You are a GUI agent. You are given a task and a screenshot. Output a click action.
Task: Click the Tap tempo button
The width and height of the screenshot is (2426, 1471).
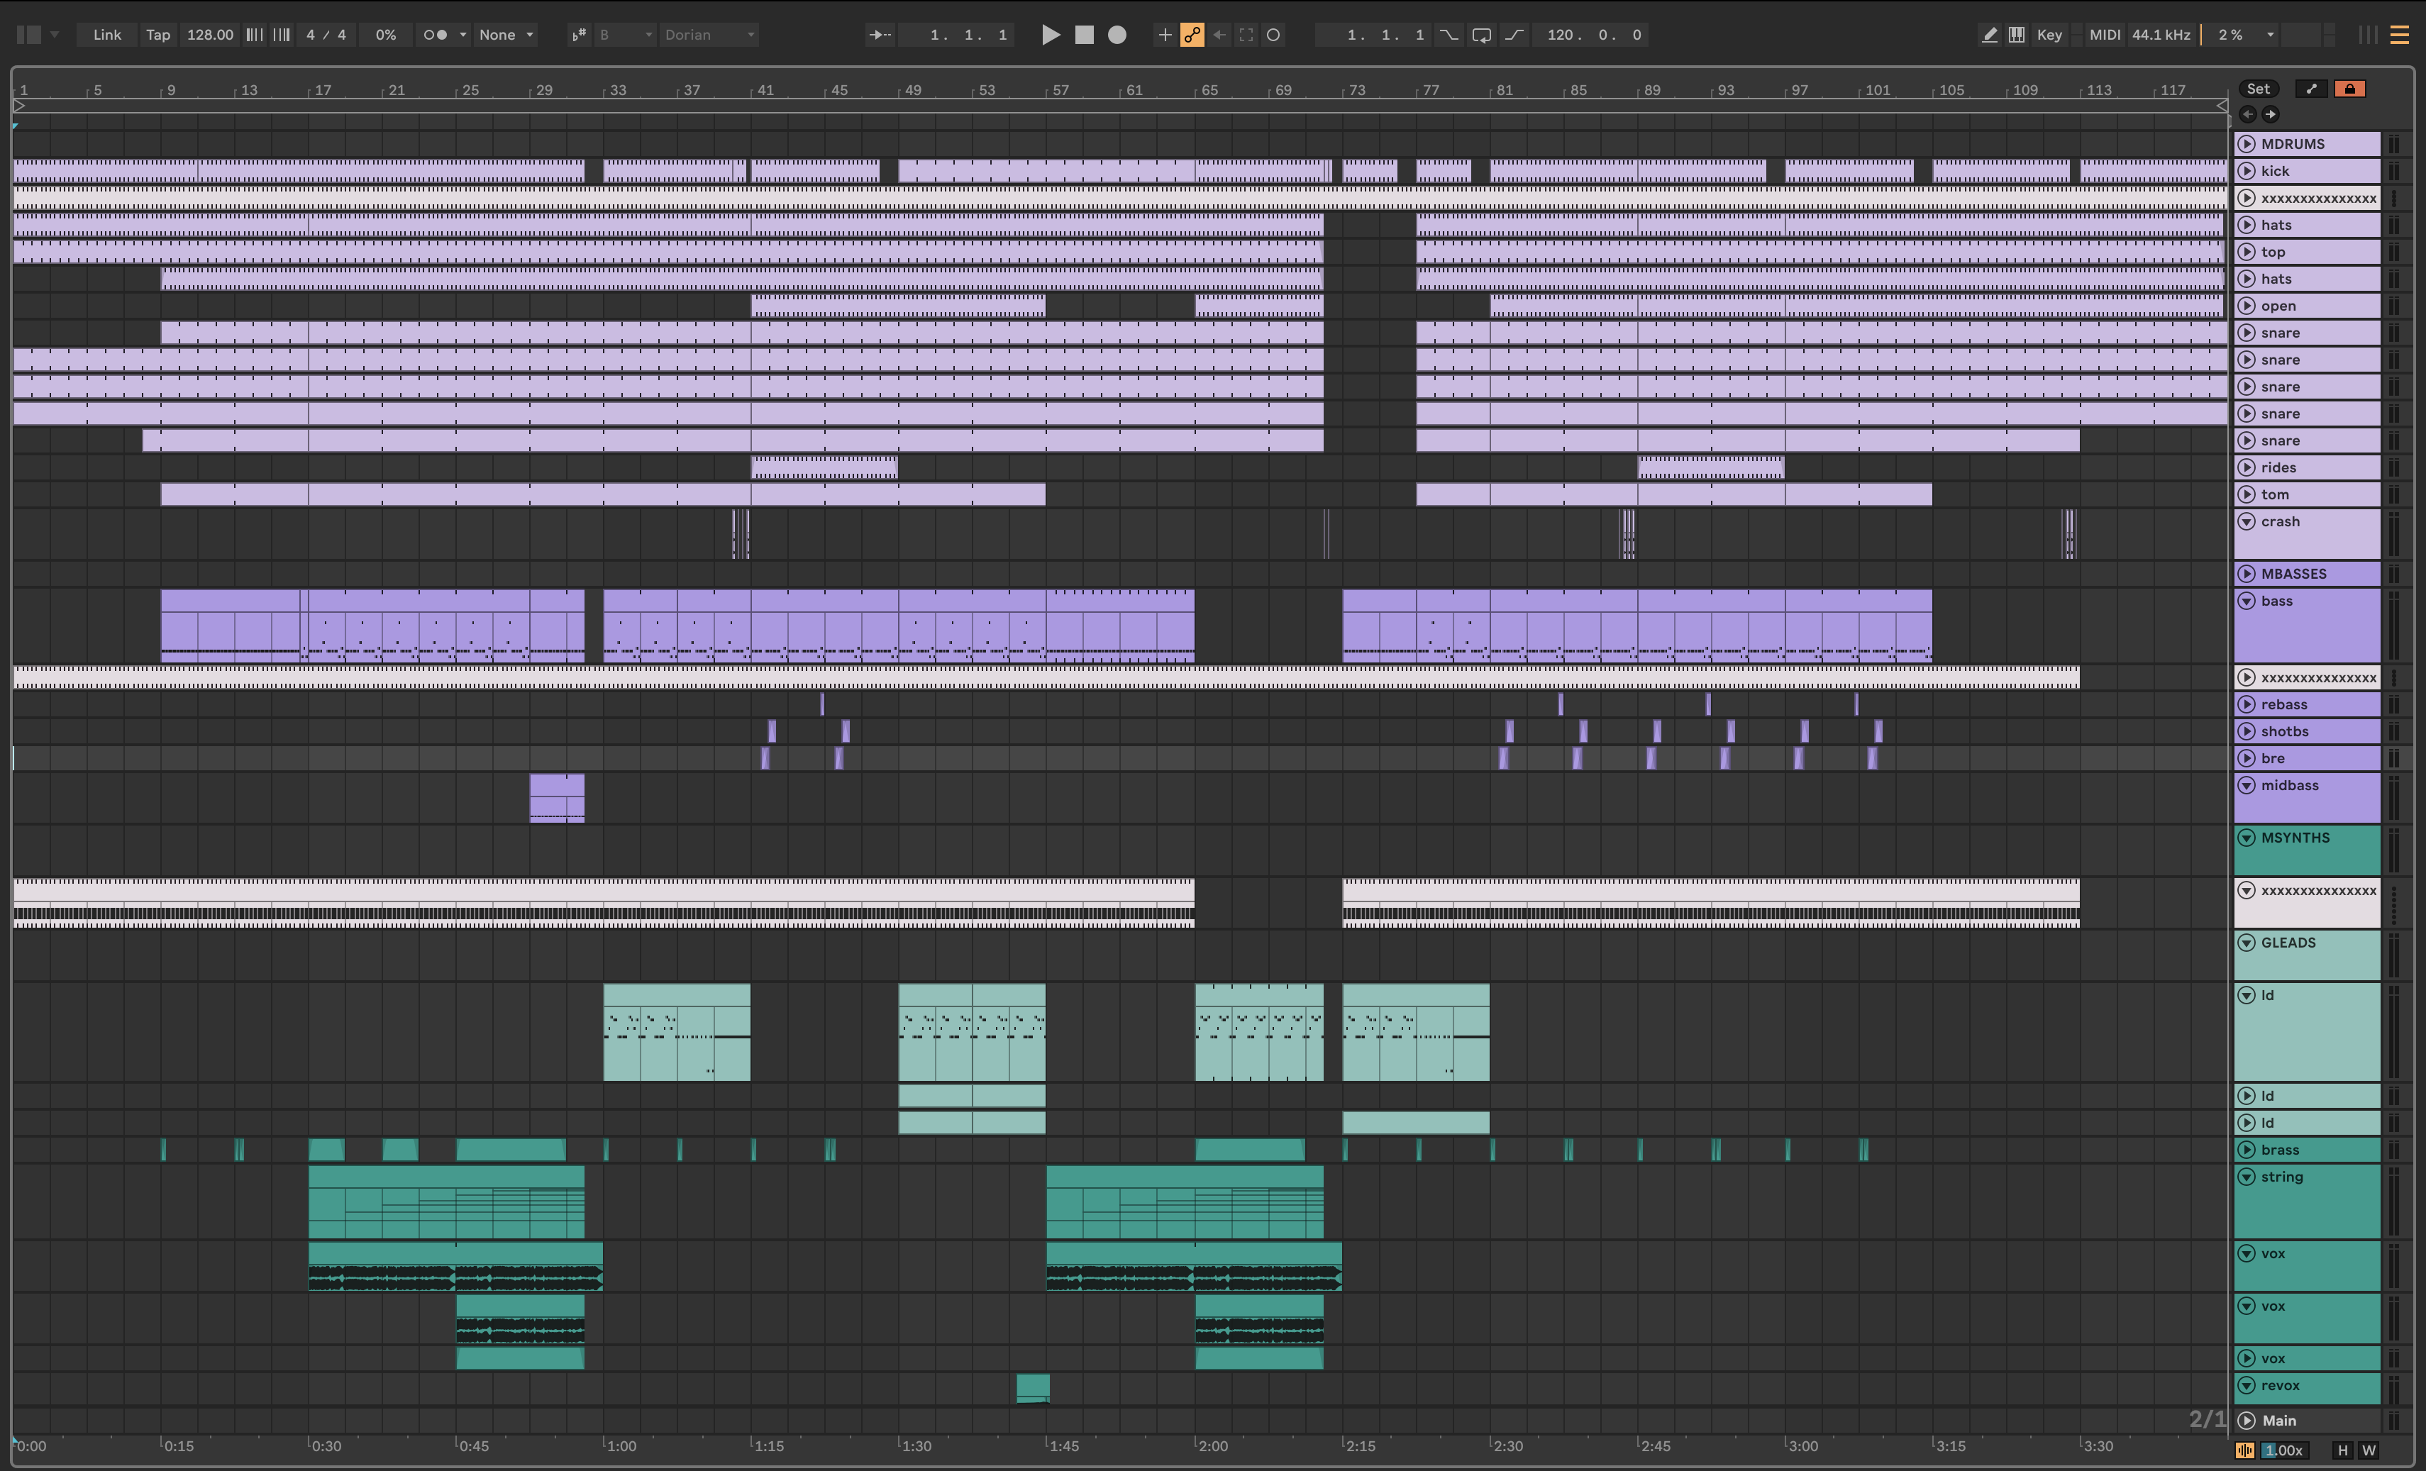click(x=157, y=35)
